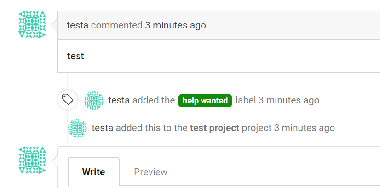Click empty area right of Preview tab
Image resolution: width=380 pixels, height=188 pixels.
[x=274, y=172]
